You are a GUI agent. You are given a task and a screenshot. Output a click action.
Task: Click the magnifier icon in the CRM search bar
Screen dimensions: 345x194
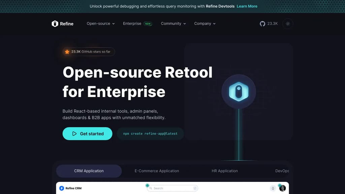click(x=151, y=188)
